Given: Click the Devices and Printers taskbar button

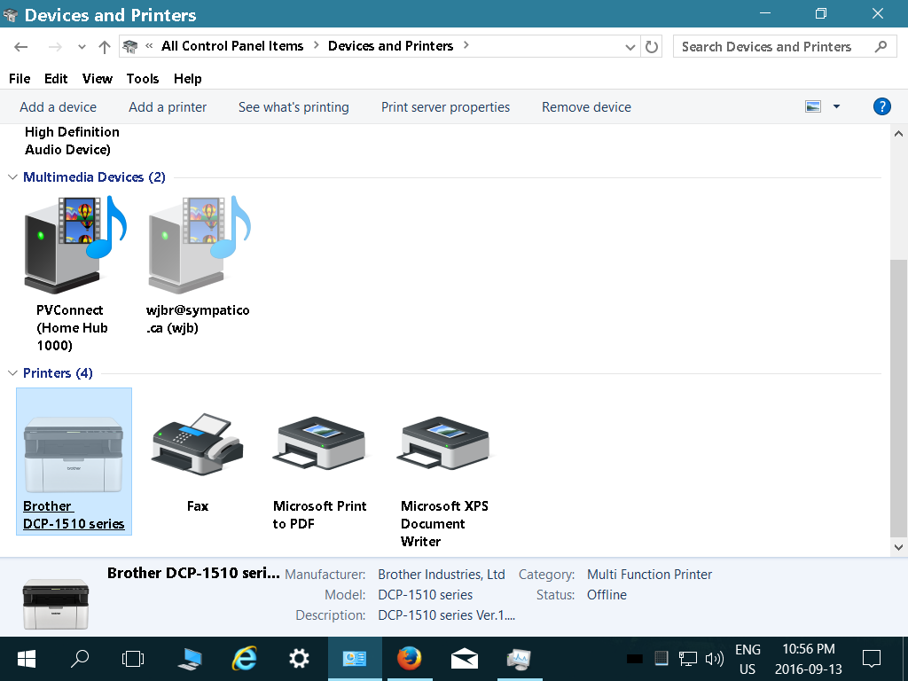Looking at the screenshot, I should tap(355, 659).
